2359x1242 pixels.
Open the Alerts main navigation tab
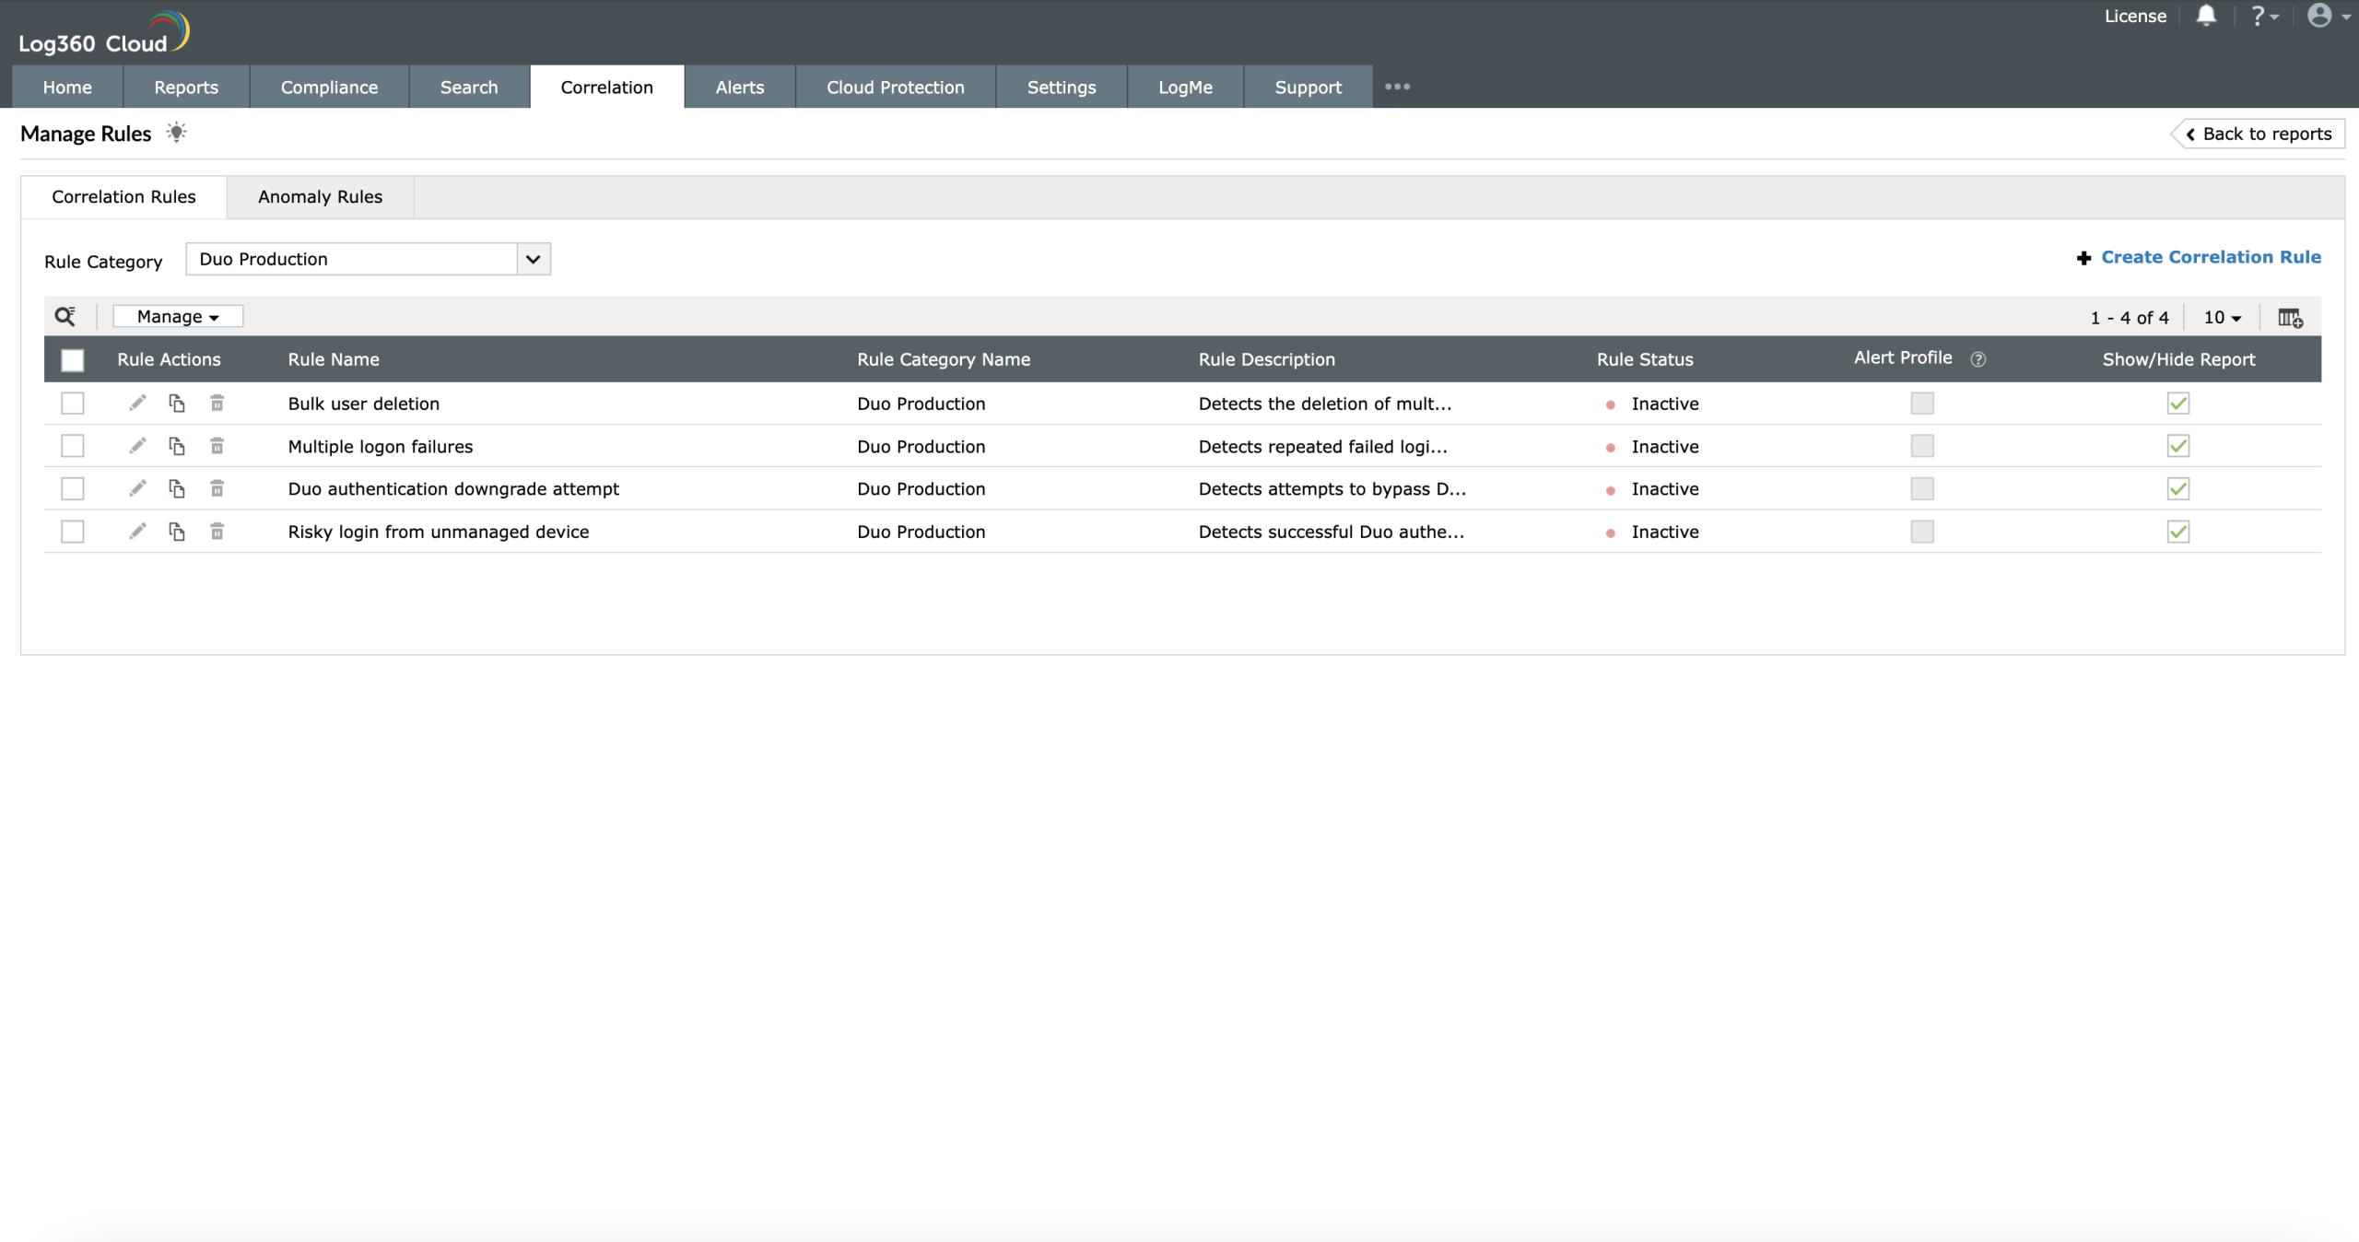tap(739, 87)
